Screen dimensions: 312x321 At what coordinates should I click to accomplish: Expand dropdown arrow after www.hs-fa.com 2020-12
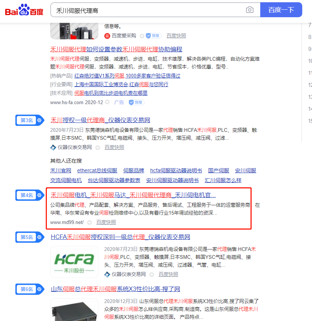point(107,102)
